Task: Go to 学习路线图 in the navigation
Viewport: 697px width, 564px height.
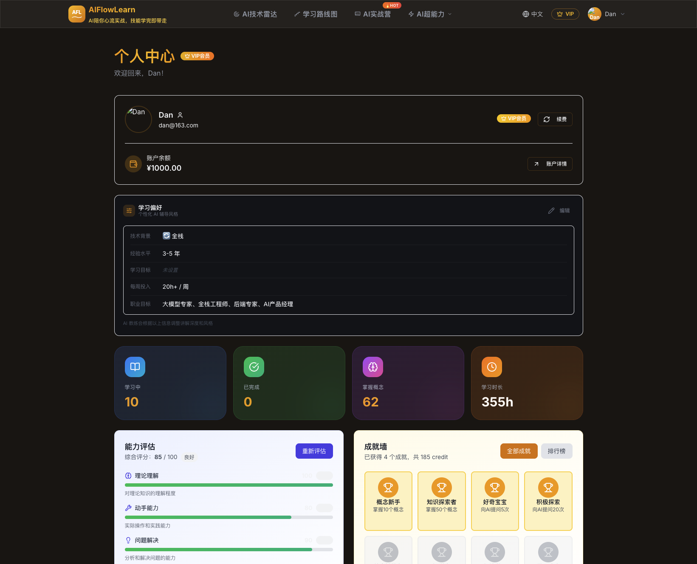Action: 316,14
